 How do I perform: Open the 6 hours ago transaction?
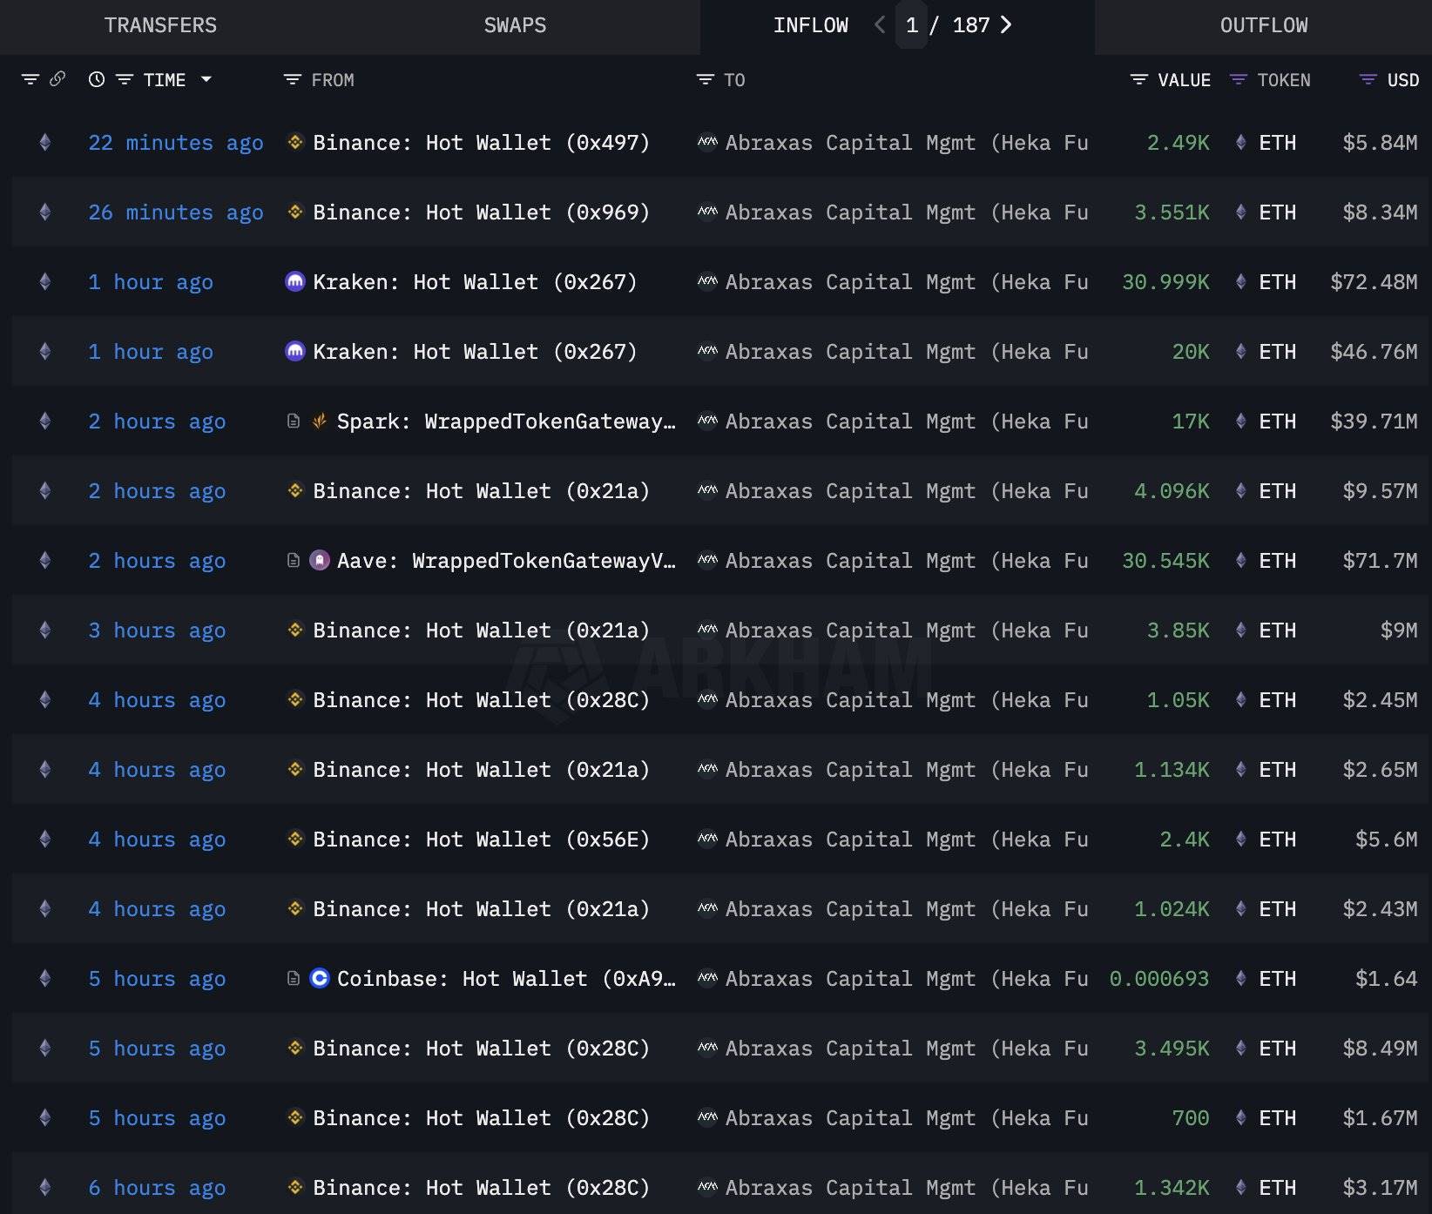pos(157,1188)
